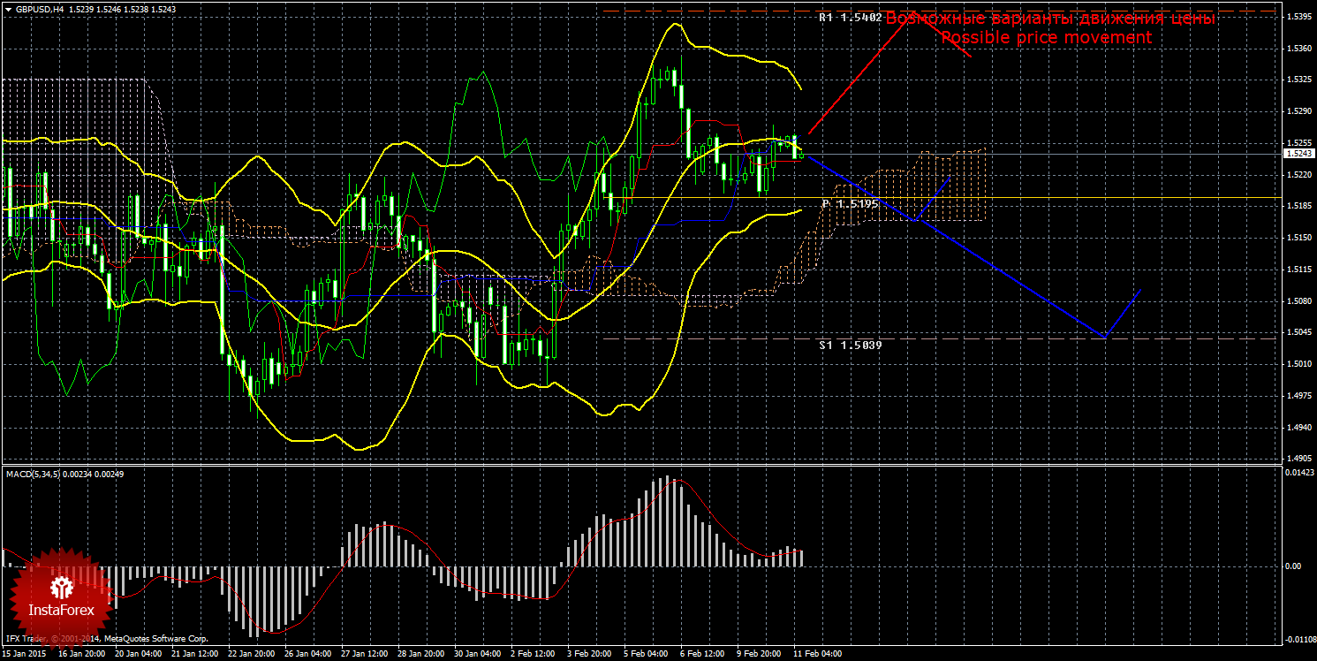The height and width of the screenshot is (661, 1317).
Task: Click the Russian 'Возможные варианты движения цены' text
Action: [x=1049, y=19]
